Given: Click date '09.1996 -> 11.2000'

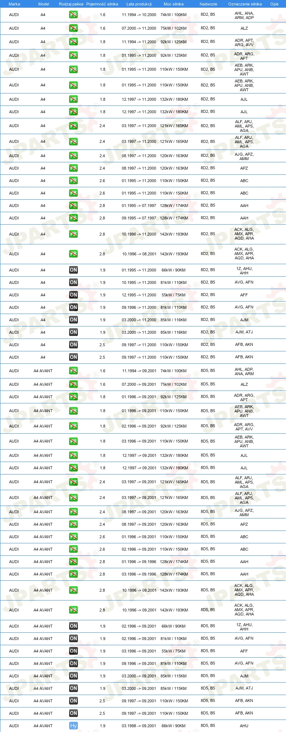Looking at the screenshot, I should click(x=139, y=307).
